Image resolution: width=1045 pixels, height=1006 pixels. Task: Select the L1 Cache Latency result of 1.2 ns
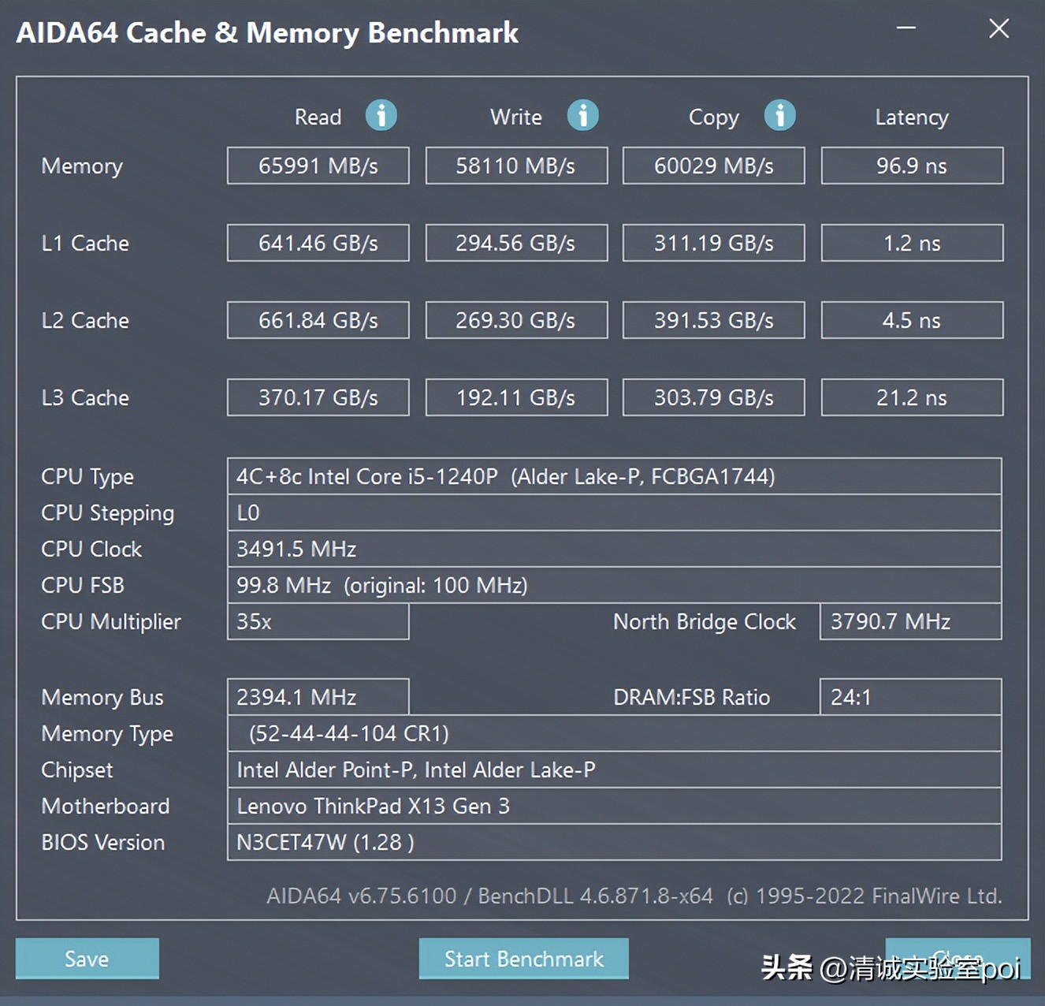(911, 243)
